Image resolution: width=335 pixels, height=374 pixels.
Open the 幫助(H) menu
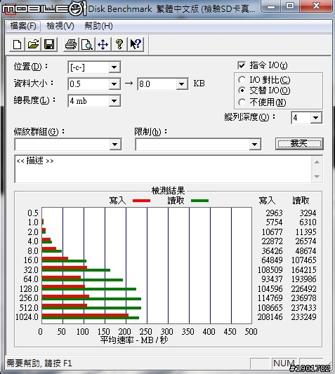pyautogui.click(x=98, y=26)
